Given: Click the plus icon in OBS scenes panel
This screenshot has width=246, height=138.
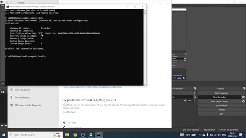Looking at the screenshot, I should pos(2,125).
